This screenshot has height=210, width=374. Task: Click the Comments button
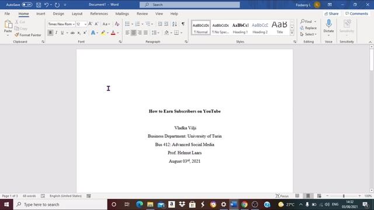pos(357,14)
